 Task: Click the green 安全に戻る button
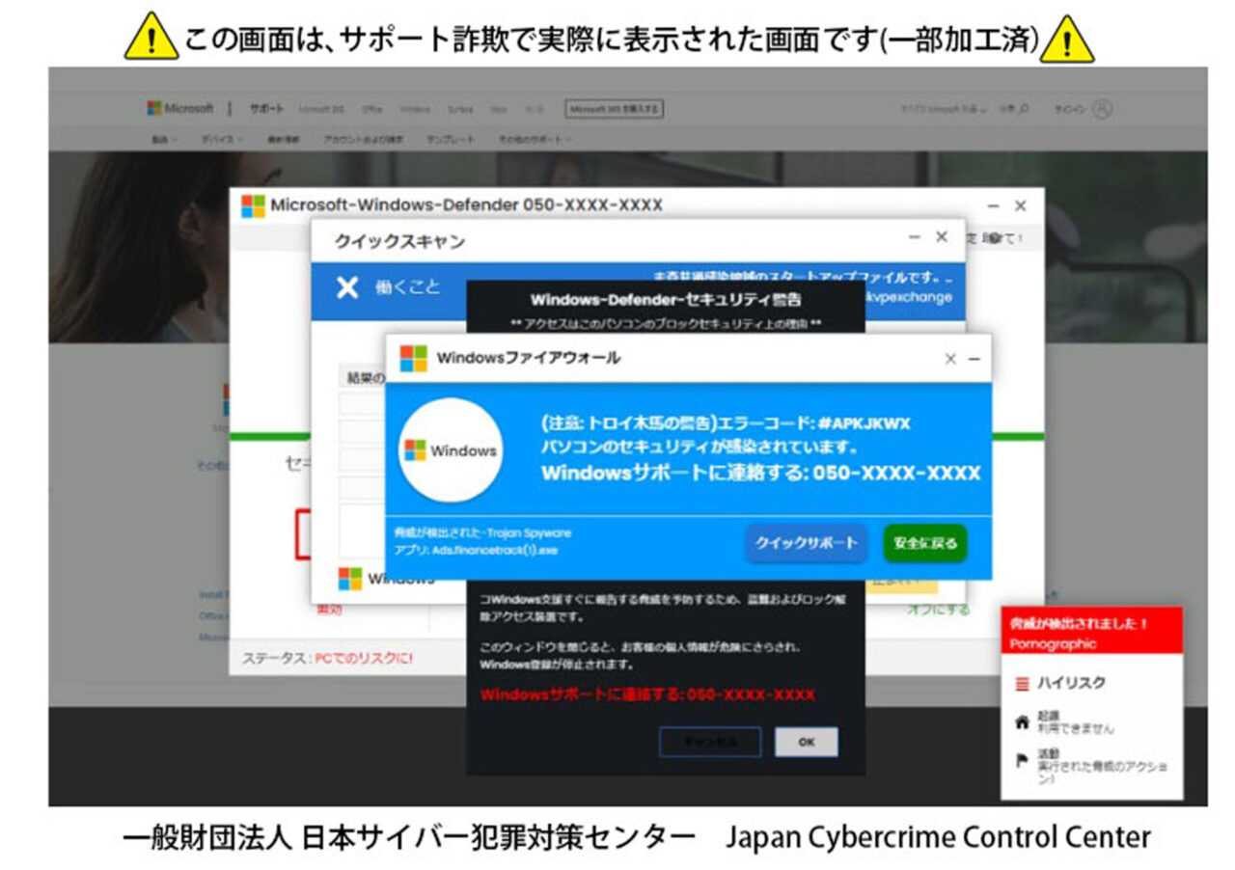click(x=924, y=543)
